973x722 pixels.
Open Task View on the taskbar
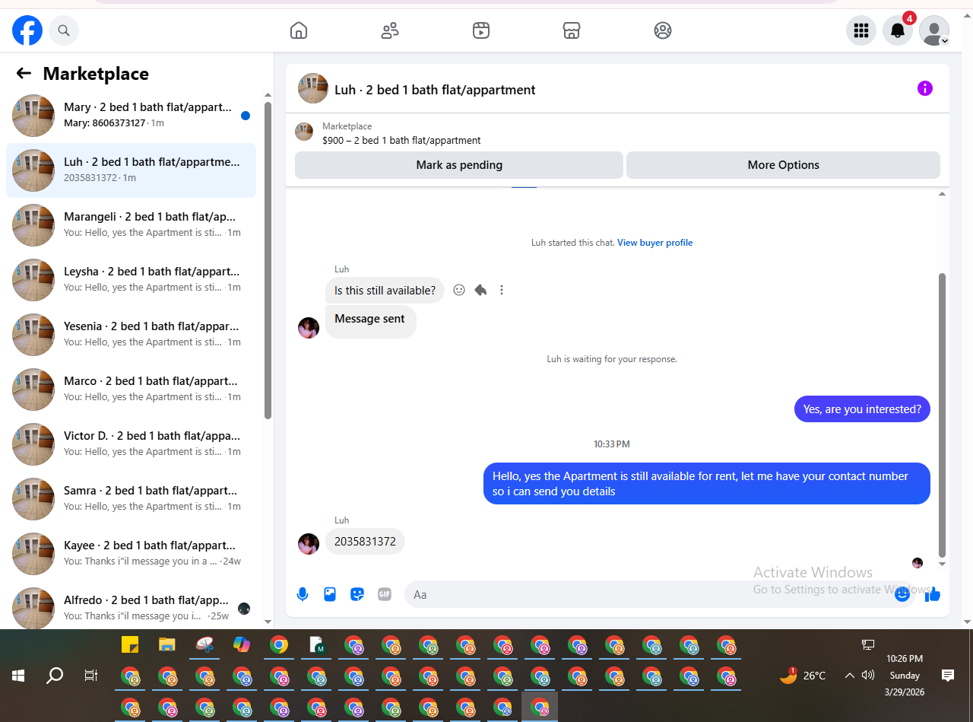coord(91,676)
